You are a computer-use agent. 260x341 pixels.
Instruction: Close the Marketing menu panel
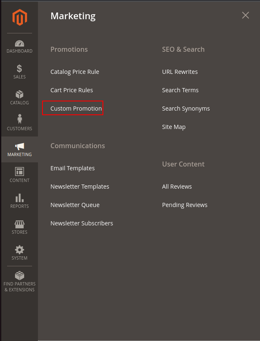coord(245,15)
